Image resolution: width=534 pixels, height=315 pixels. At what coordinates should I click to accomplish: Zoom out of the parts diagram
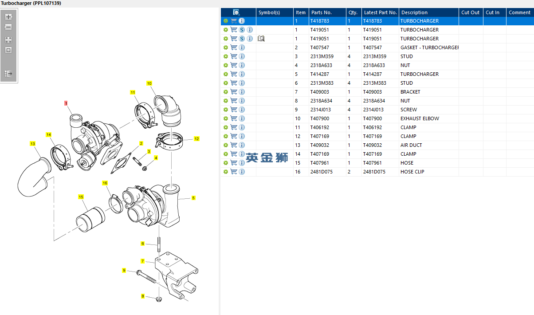8,28
